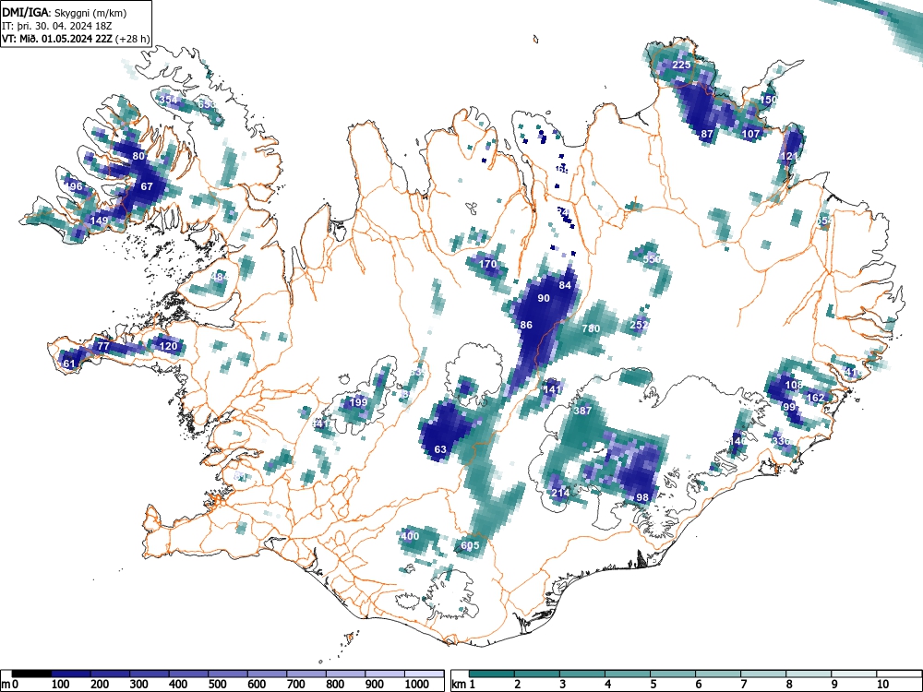The width and height of the screenshot is (923, 692).
Task: Click the 84 visibility label on the map
Action: click(x=565, y=285)
